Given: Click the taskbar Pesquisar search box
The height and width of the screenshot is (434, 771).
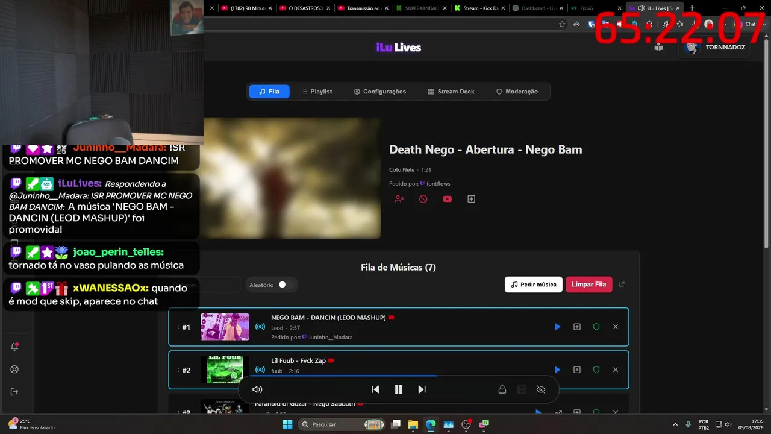Looking at the screenshot, I should click(x=342, y=424).
